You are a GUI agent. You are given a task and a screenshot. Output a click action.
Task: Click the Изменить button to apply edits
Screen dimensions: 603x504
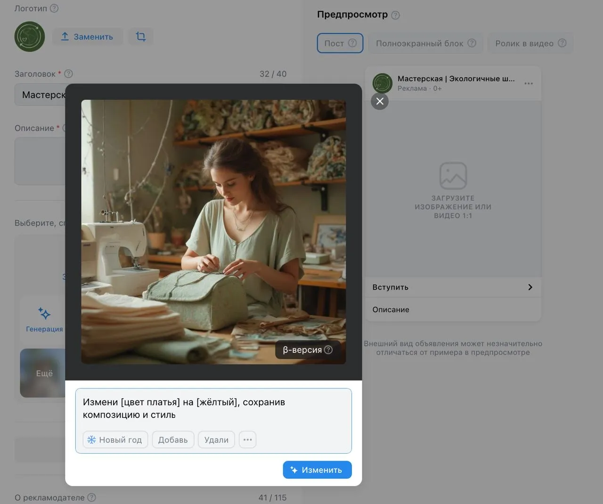pos(317,470)
